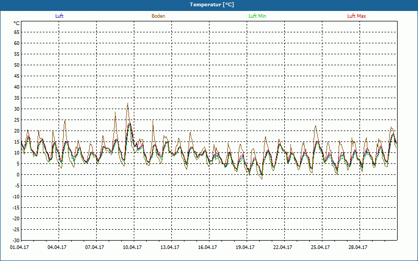Click the 60 value on temperature axis

(17, 43)
